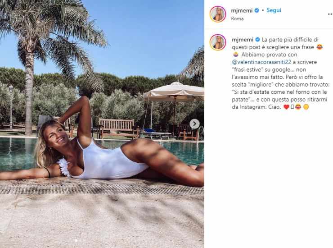Click the profile avatar beside the caption

click(x=218, y=42)
